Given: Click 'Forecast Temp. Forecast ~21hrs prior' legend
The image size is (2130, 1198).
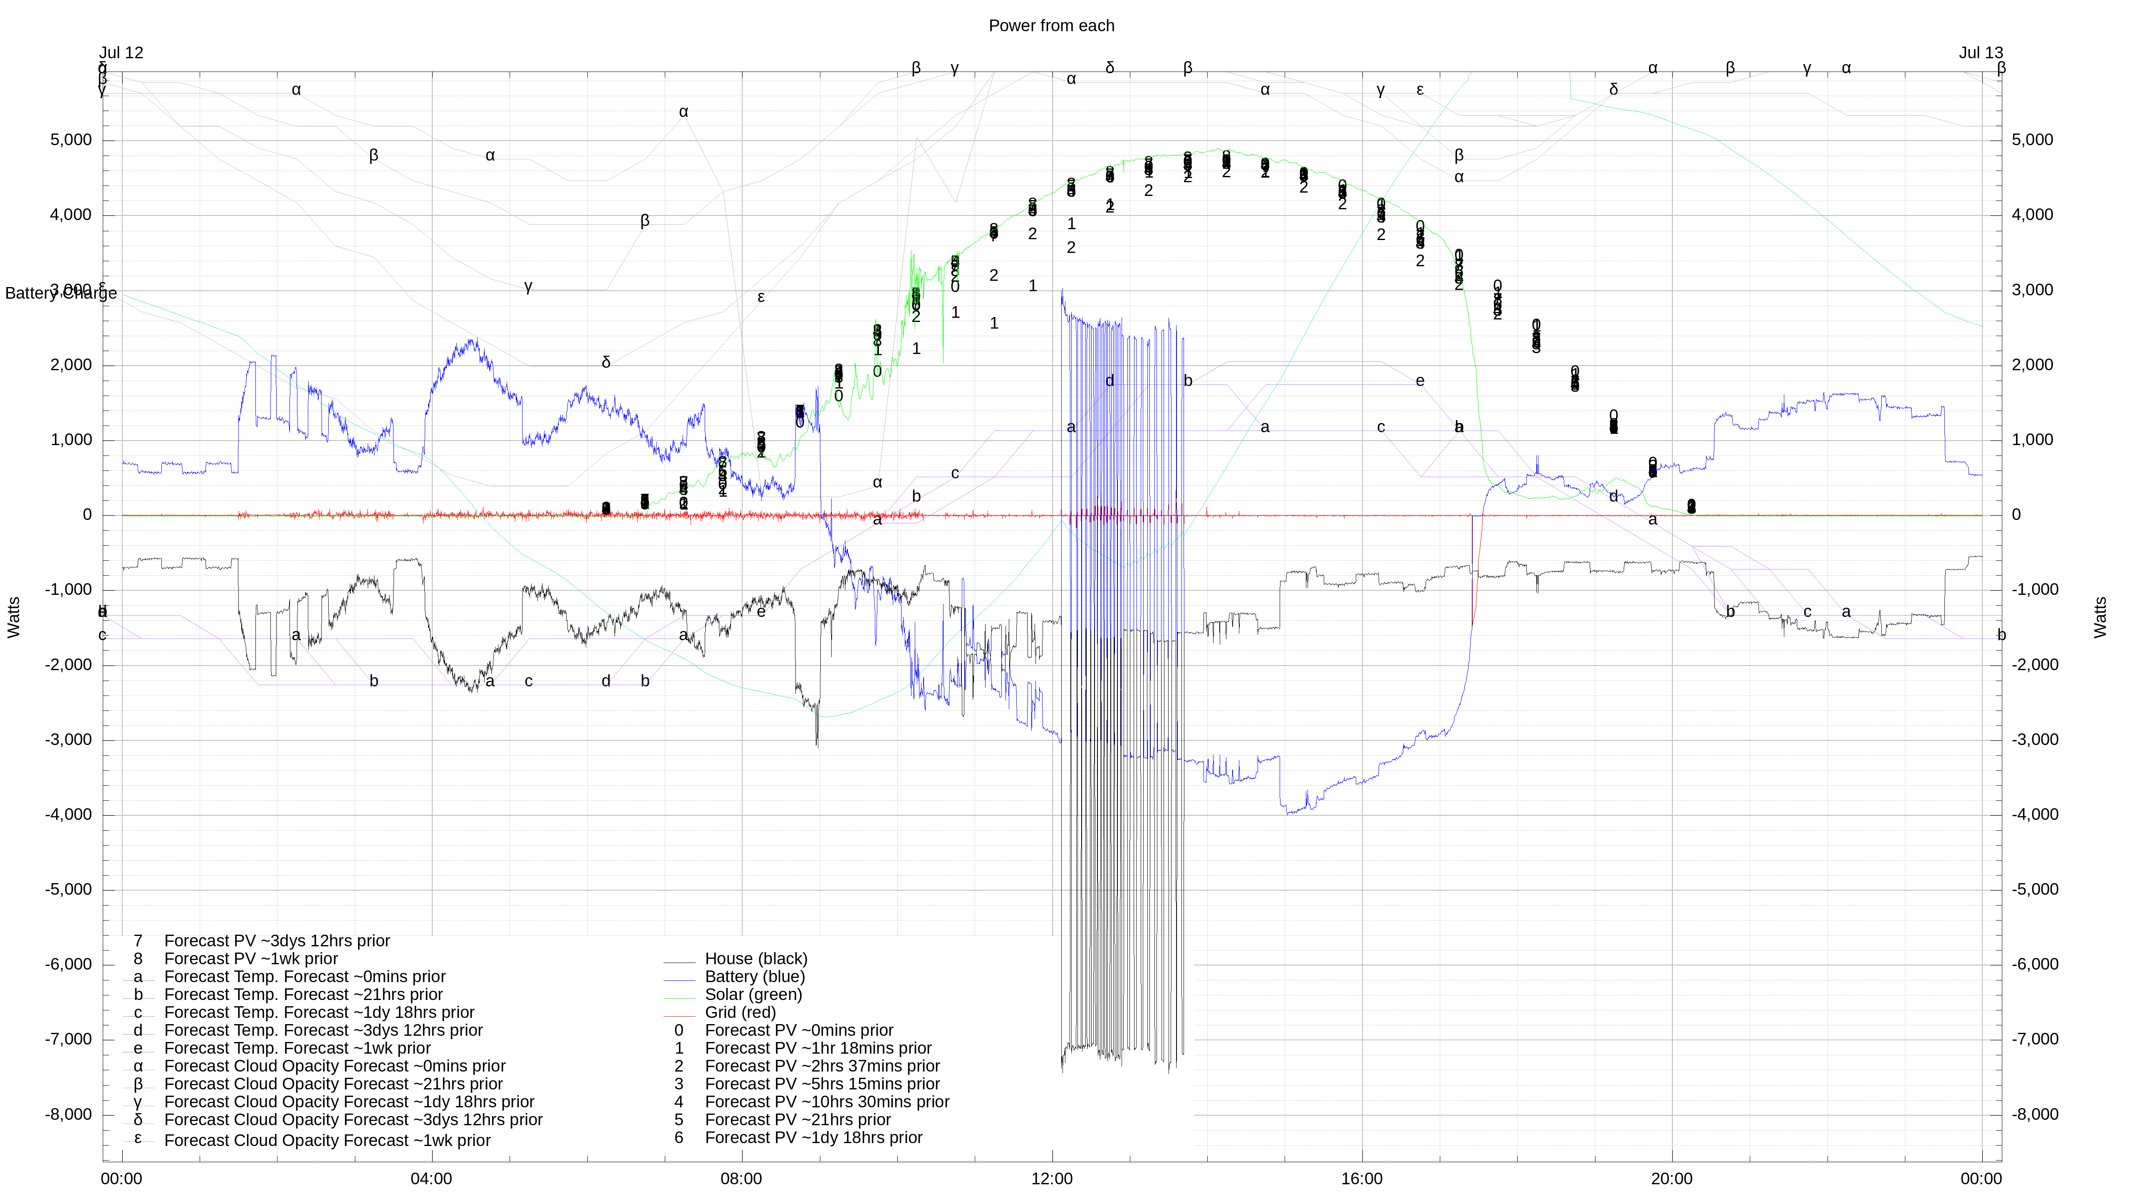Looking at the screenshot, I should [x=303, y=995].
